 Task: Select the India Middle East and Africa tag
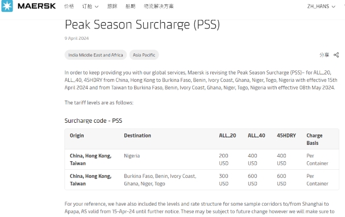click(x=95, y=55)
